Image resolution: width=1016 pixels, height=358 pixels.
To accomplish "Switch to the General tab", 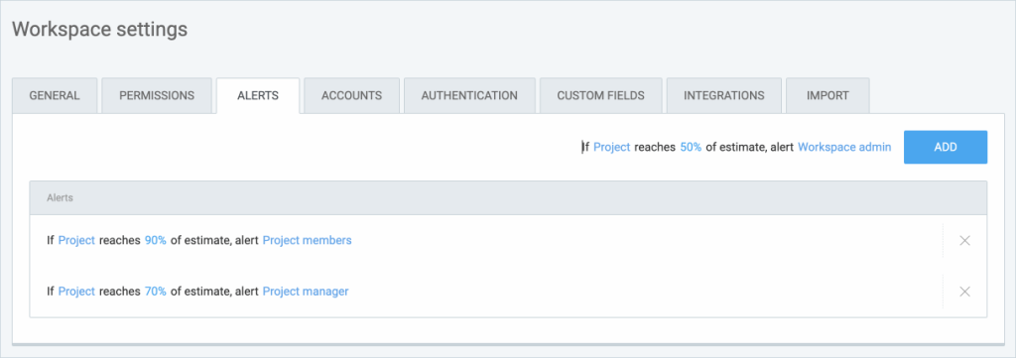I will point(55,96).
